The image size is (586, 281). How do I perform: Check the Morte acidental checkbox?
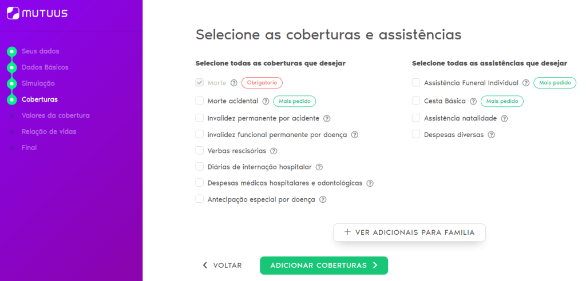[200, 101]
